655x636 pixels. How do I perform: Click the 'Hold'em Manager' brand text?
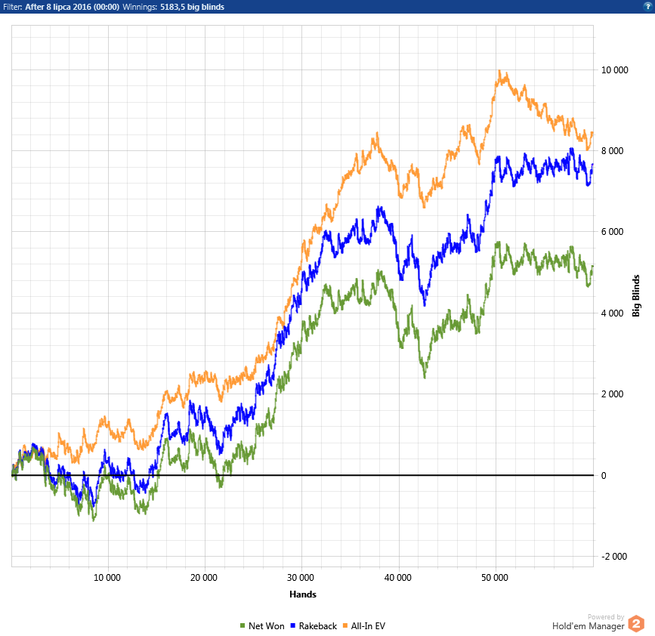coord(589,626)
